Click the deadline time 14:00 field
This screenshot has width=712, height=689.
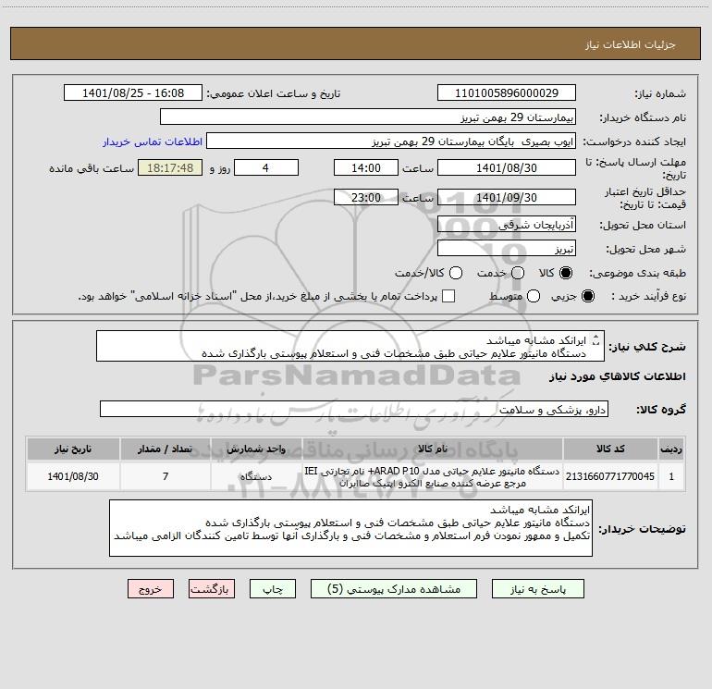366,167
